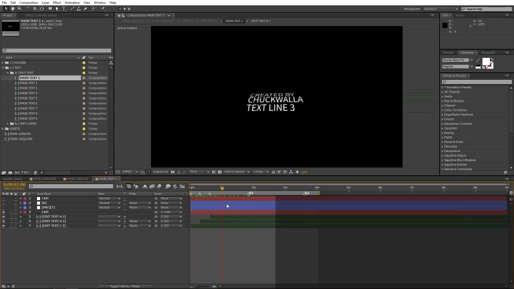Select the Roto Brush tool
The height and width of the screenshot is (289, 514).
94,9
